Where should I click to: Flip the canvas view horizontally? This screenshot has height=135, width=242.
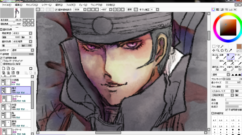136,10
